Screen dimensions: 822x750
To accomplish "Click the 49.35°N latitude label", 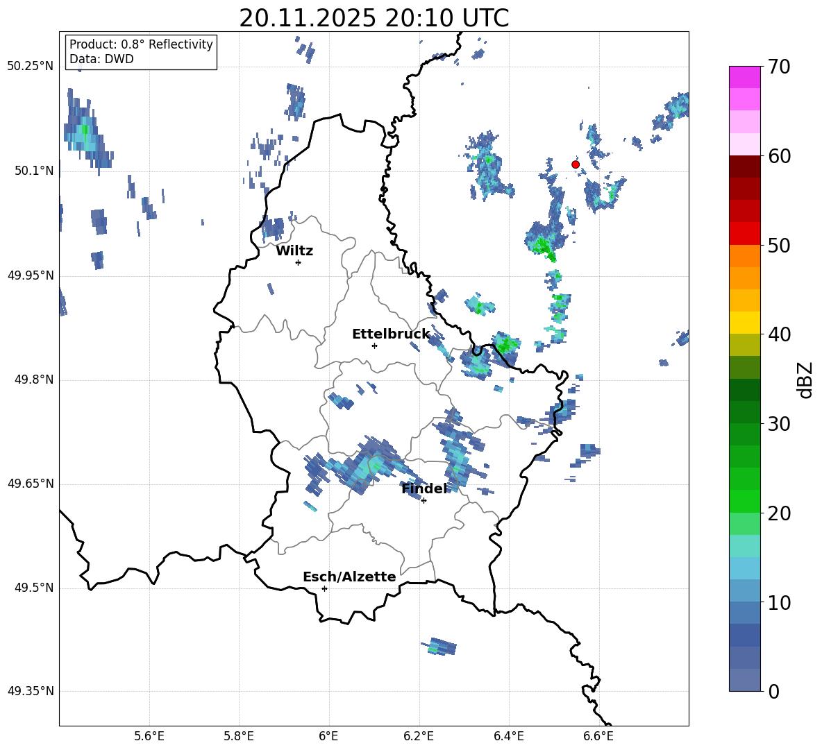I will 30,691.
